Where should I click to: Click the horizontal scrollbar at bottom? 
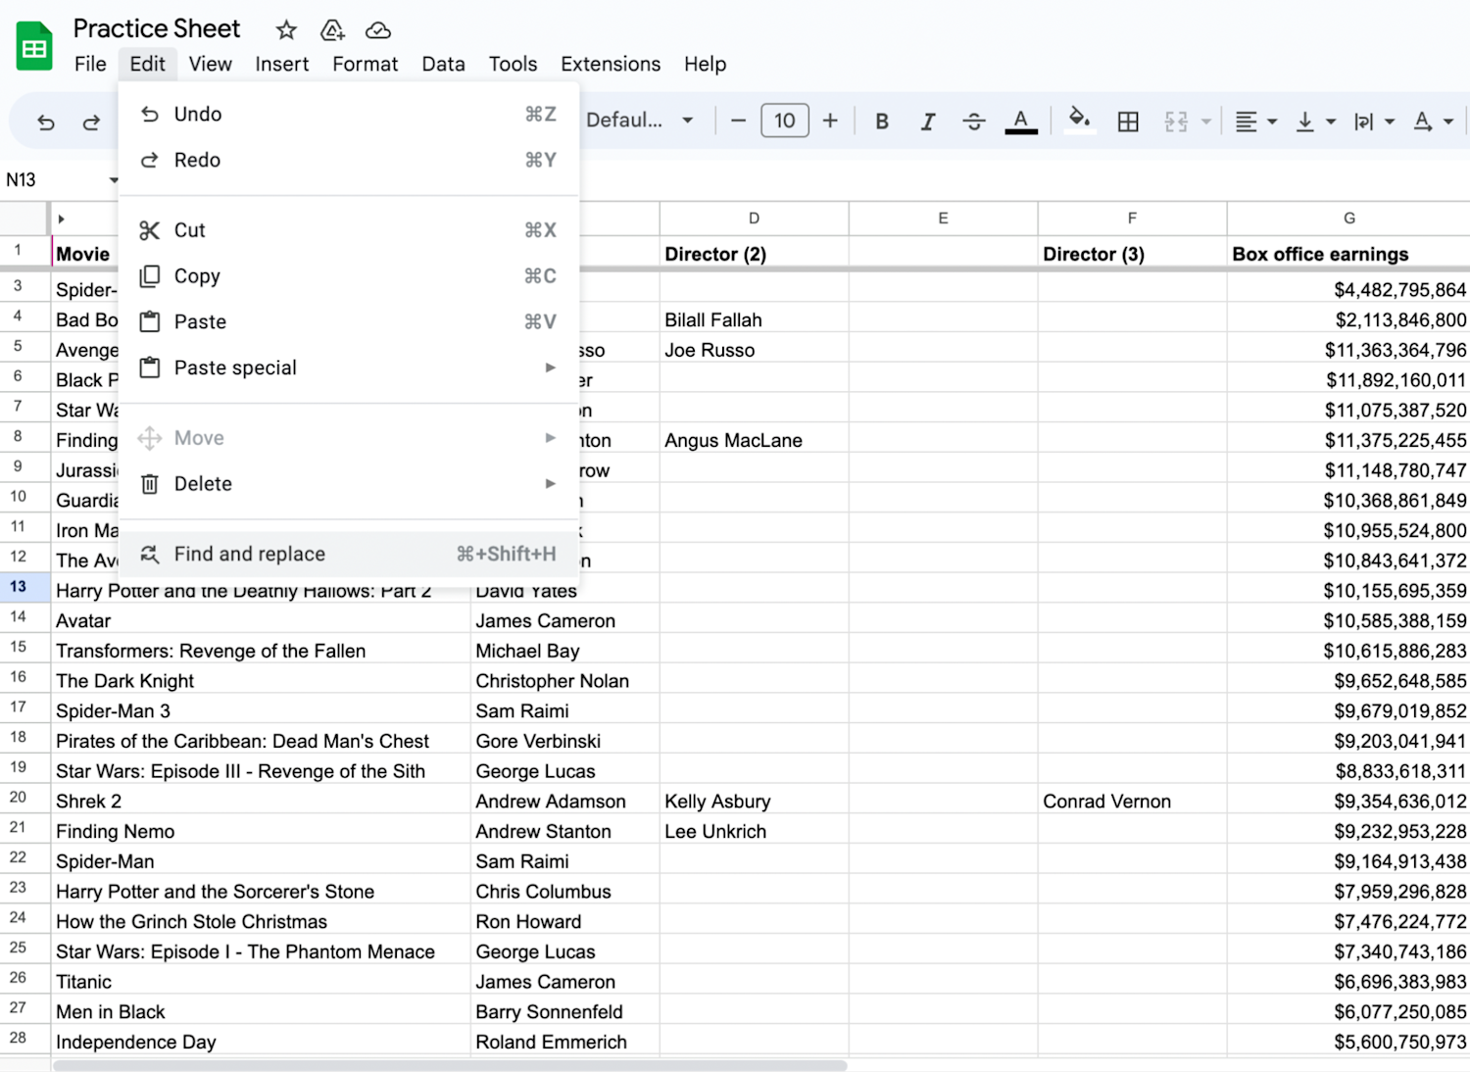[x=451, y=1065]
